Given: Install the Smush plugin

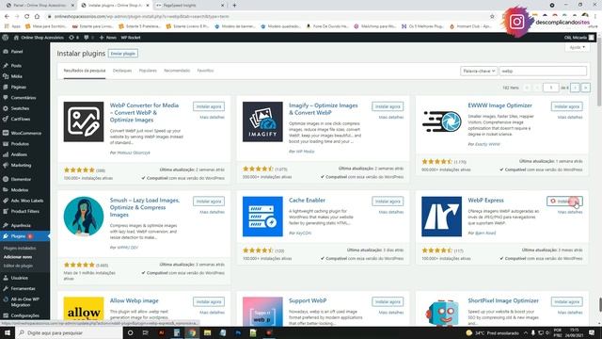Looking at the screenshot, I should (x=209, y=202).
